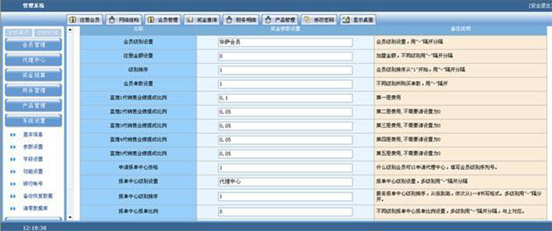Click the 第一层费用 remark text
The width and height of the screenshot is (552, 231).
tap(388, 98)
